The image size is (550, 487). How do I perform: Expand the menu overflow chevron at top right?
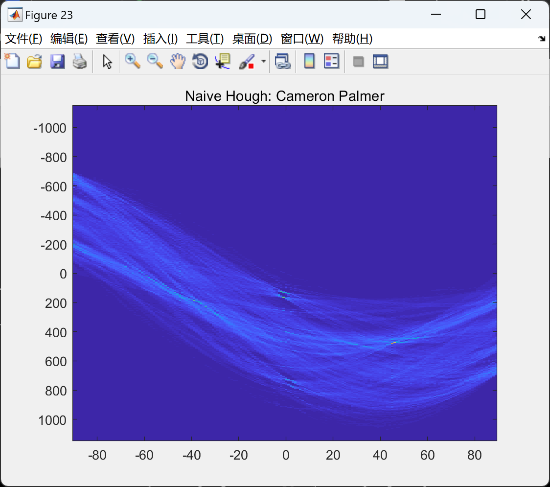[541, 39]
